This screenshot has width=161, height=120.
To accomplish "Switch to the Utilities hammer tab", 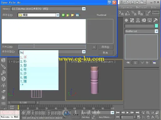I will tap(156, 20).
